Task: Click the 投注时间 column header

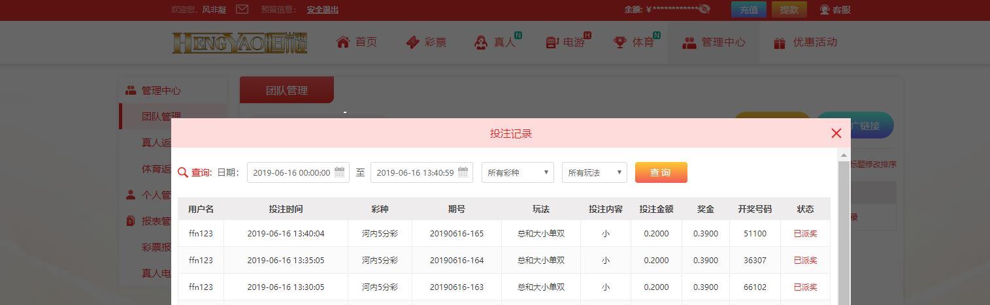Action: pos(286,209)
